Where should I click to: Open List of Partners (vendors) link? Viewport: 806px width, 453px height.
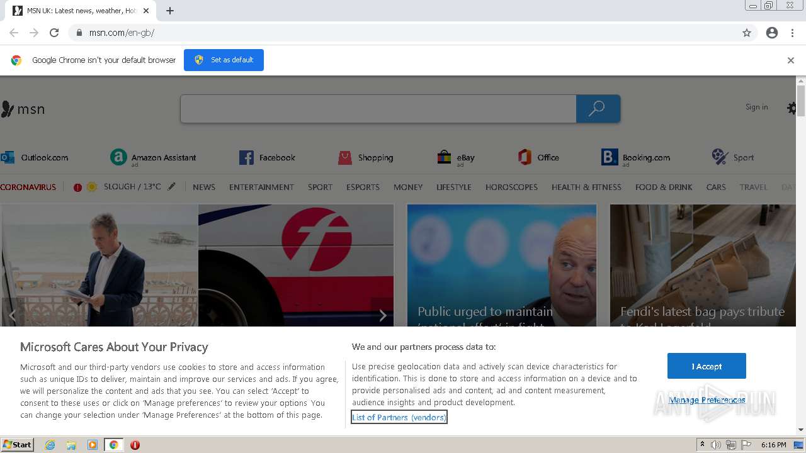[x=399, y=417]
